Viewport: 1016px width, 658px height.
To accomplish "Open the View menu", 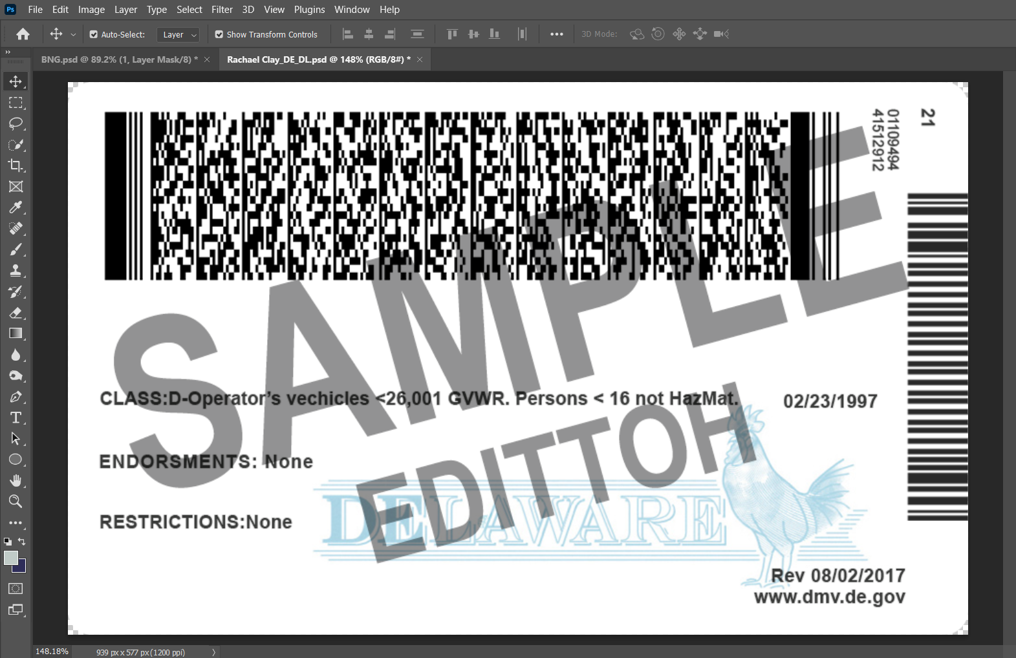I will 274,10.
